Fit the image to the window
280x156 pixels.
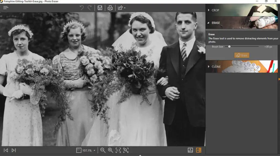(x=126, y=150)
